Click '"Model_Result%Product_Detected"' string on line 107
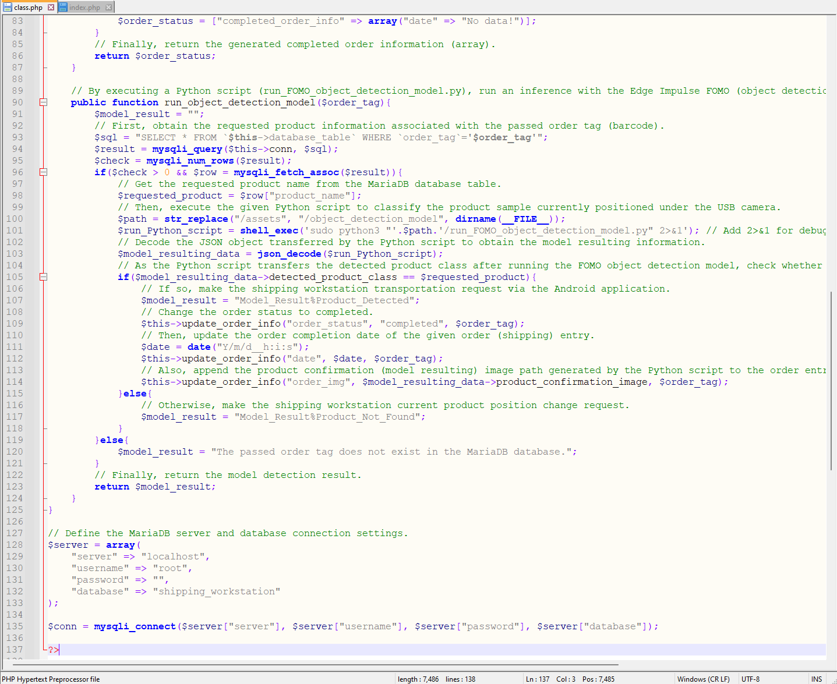 tap(324, 300)
